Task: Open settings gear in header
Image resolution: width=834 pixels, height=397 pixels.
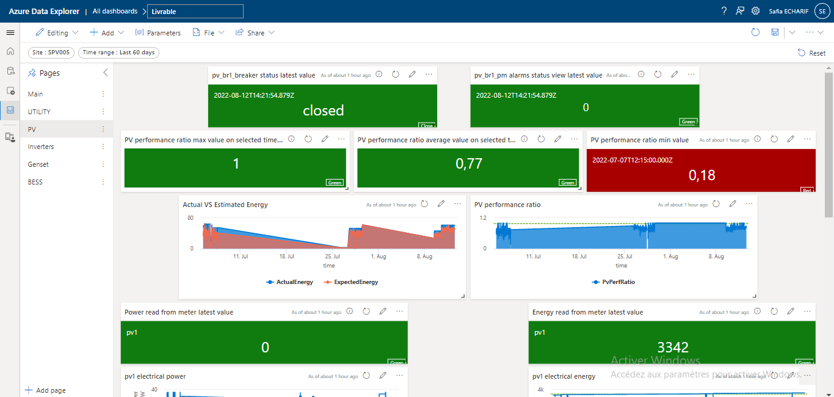Action: click(x=756, y=11)
